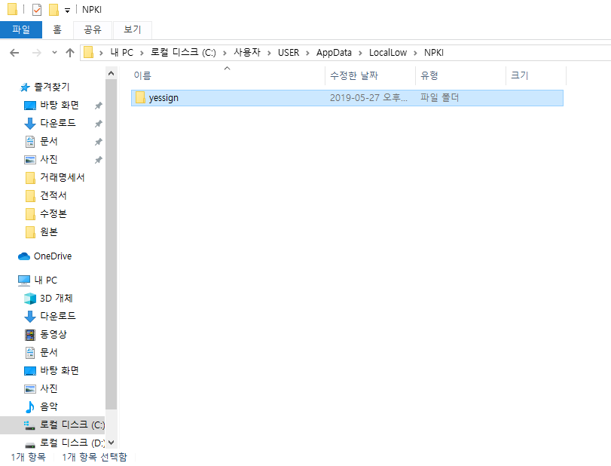611x466 pixels.
Task: Select the yessign folder
Action: click(347, 98)
